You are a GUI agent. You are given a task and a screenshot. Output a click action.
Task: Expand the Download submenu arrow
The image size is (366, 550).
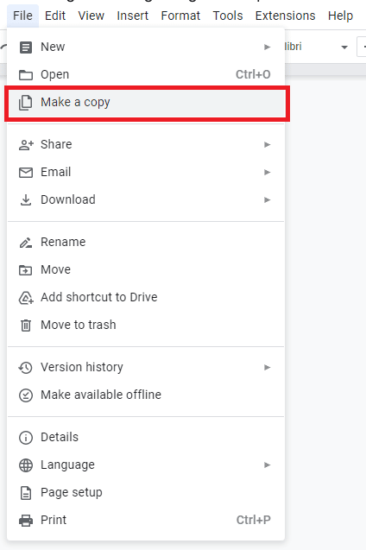click(267, 200)
